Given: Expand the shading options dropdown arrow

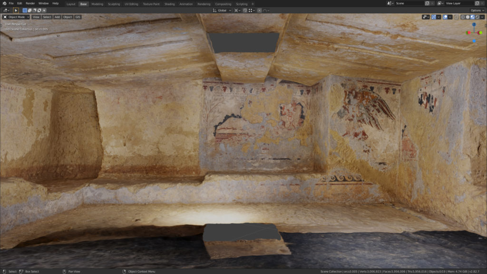Looking at the screenshot, I should pyautogui.click(x=482, y=17).
